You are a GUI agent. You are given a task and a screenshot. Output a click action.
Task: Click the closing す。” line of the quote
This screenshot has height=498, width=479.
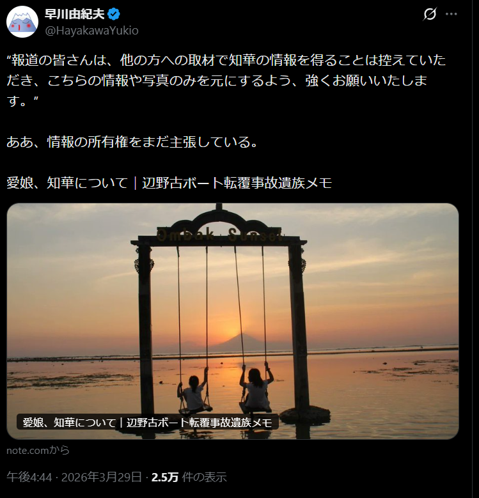coord(22,101)
